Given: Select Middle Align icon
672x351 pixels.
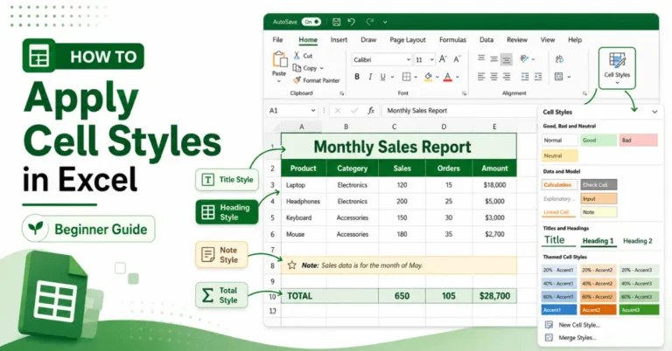Looking at the screenshot, I should (x=494, y=59).
